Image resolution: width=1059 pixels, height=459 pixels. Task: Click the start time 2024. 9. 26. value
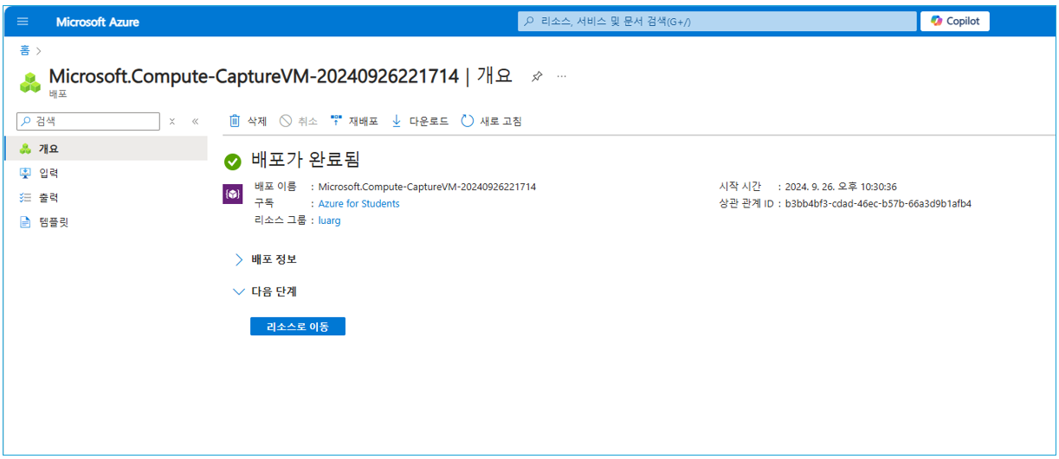click(x=841, y=187)
